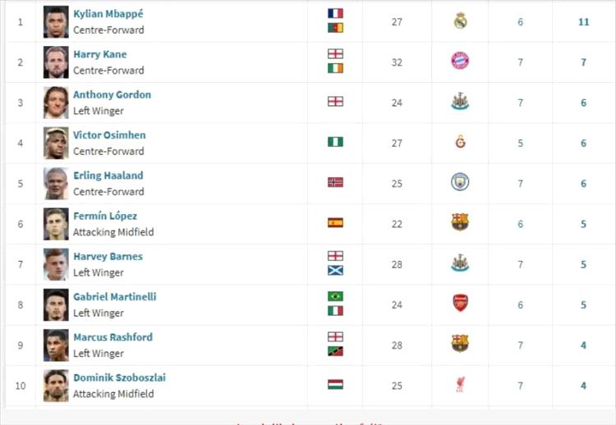Click Harvey Barnes' matches played number
This screenshot has height=425, width=616.
click(x=520, y=263)
